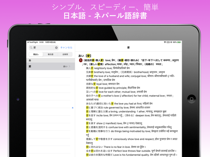210x157 pixels.
Task: Check the Wi-Fi status icon
Action: point(165,42)
